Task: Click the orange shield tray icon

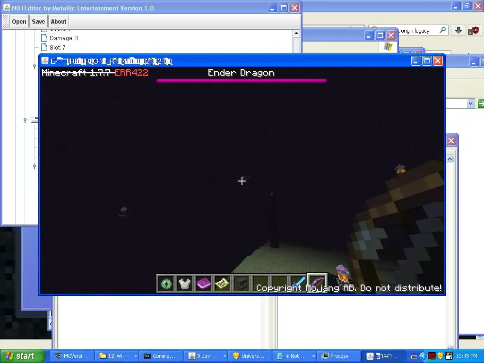Action: coord(440,356)
